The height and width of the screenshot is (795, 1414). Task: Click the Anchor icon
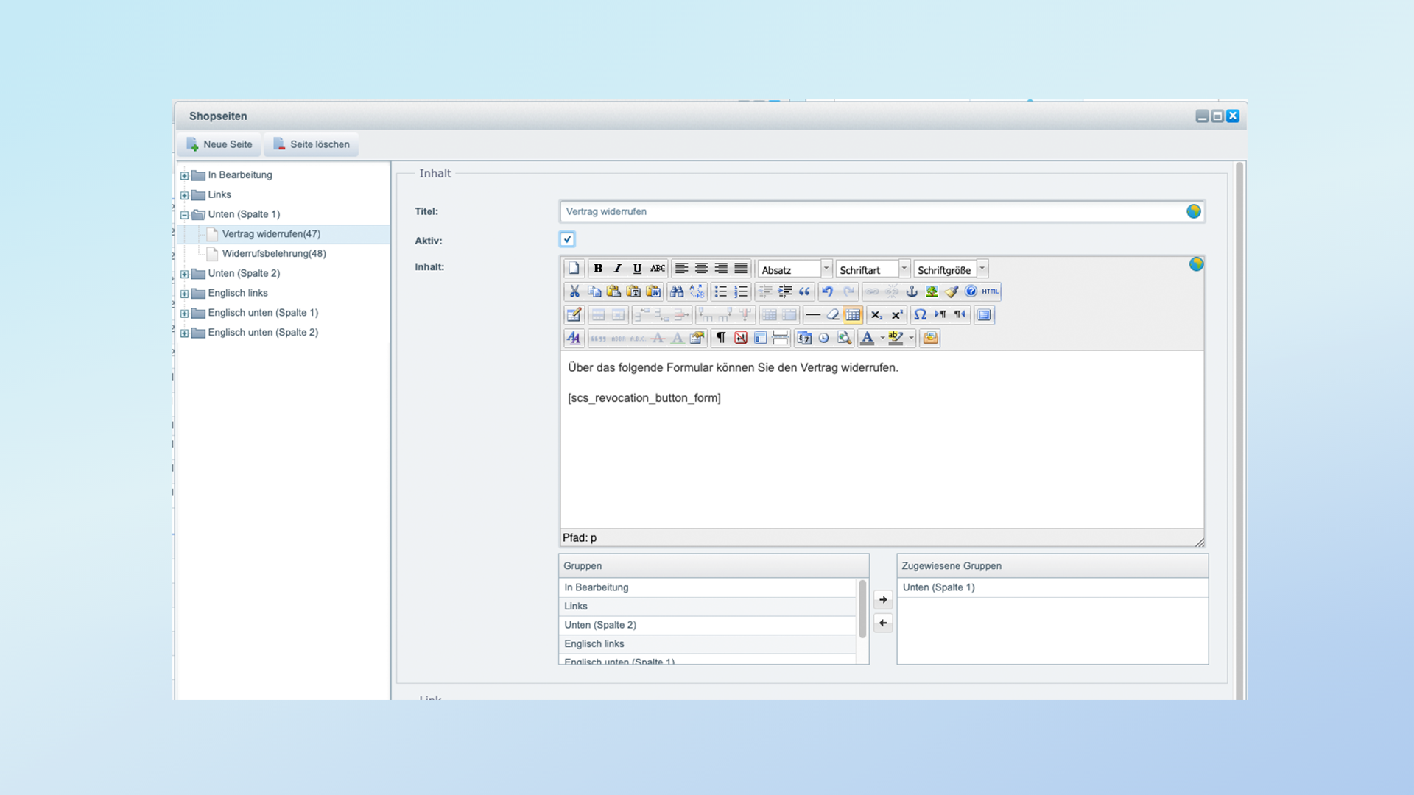(x=912, y=291)
